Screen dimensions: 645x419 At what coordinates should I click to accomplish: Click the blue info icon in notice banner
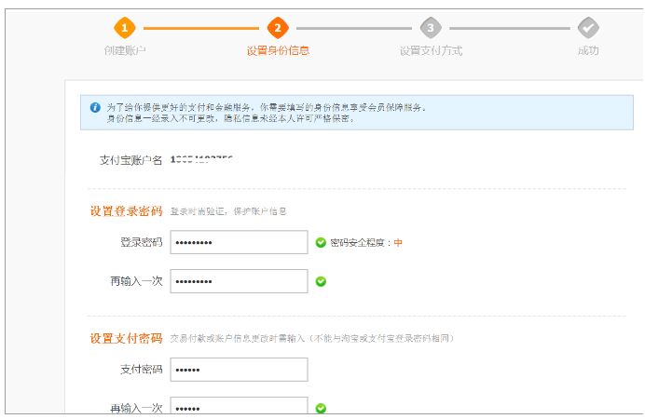pyautogui.click(x=95, y=108)
